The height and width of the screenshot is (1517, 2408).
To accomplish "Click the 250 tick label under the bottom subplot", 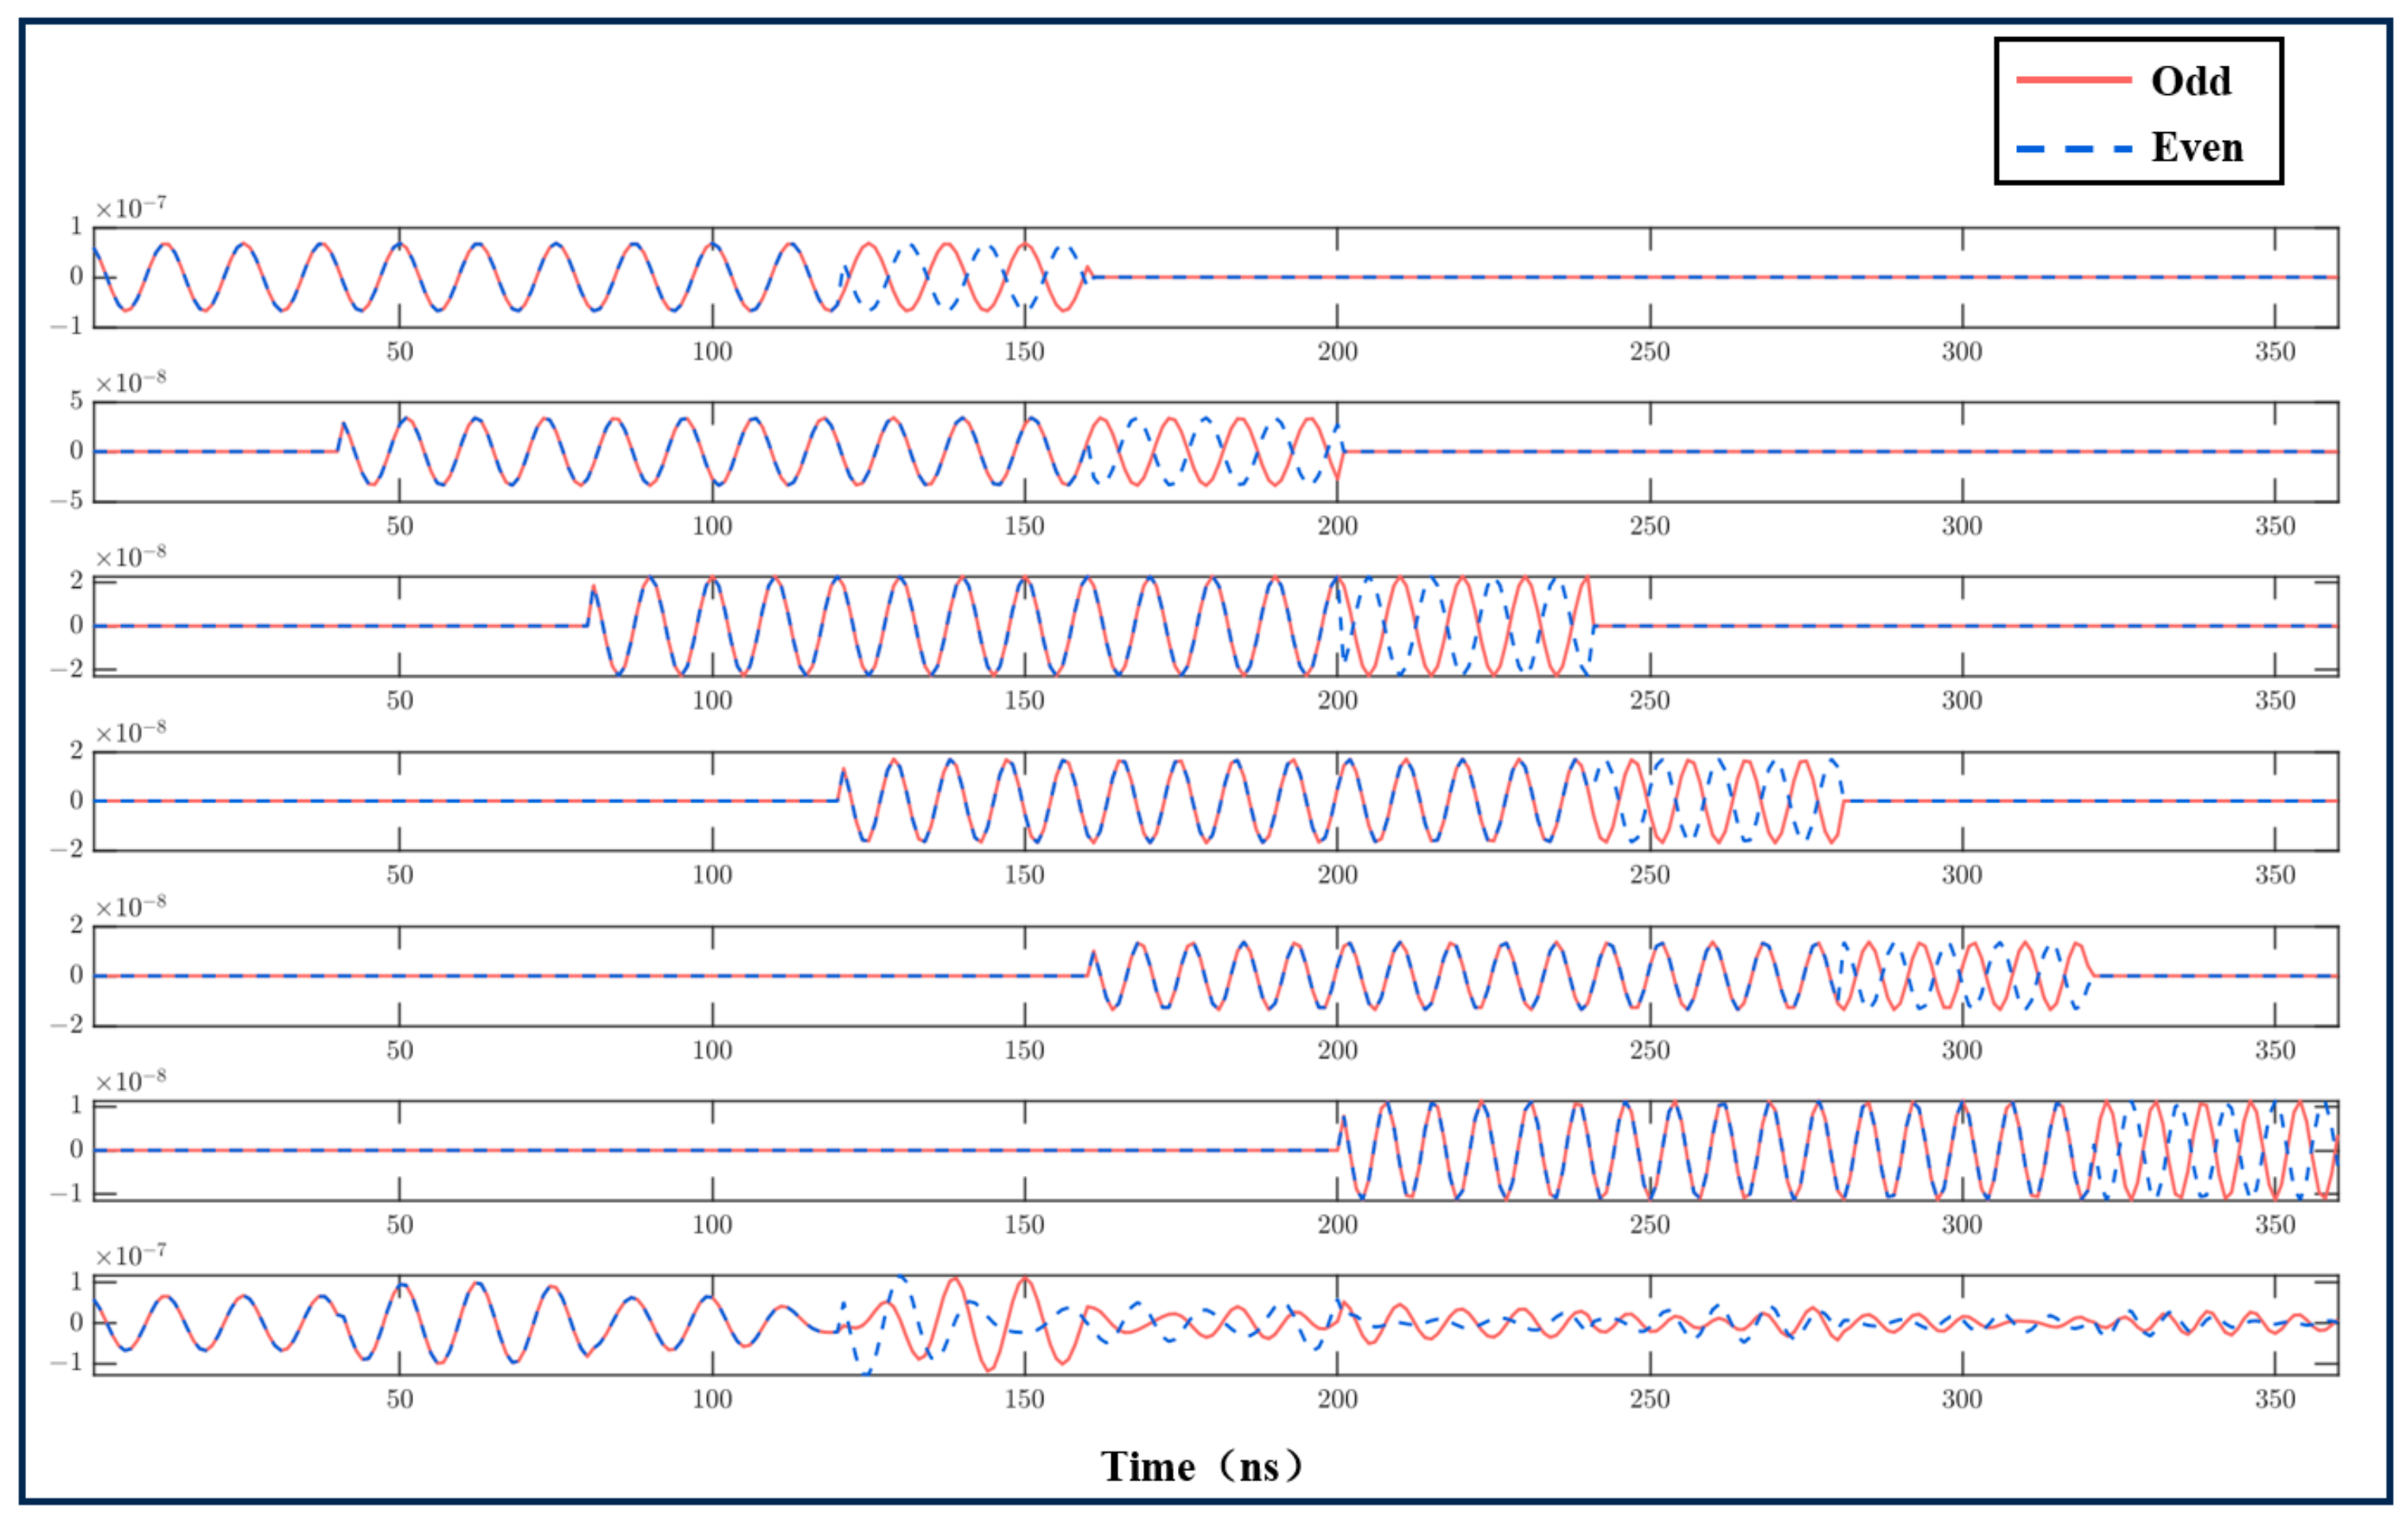I will [1649, 1398].
